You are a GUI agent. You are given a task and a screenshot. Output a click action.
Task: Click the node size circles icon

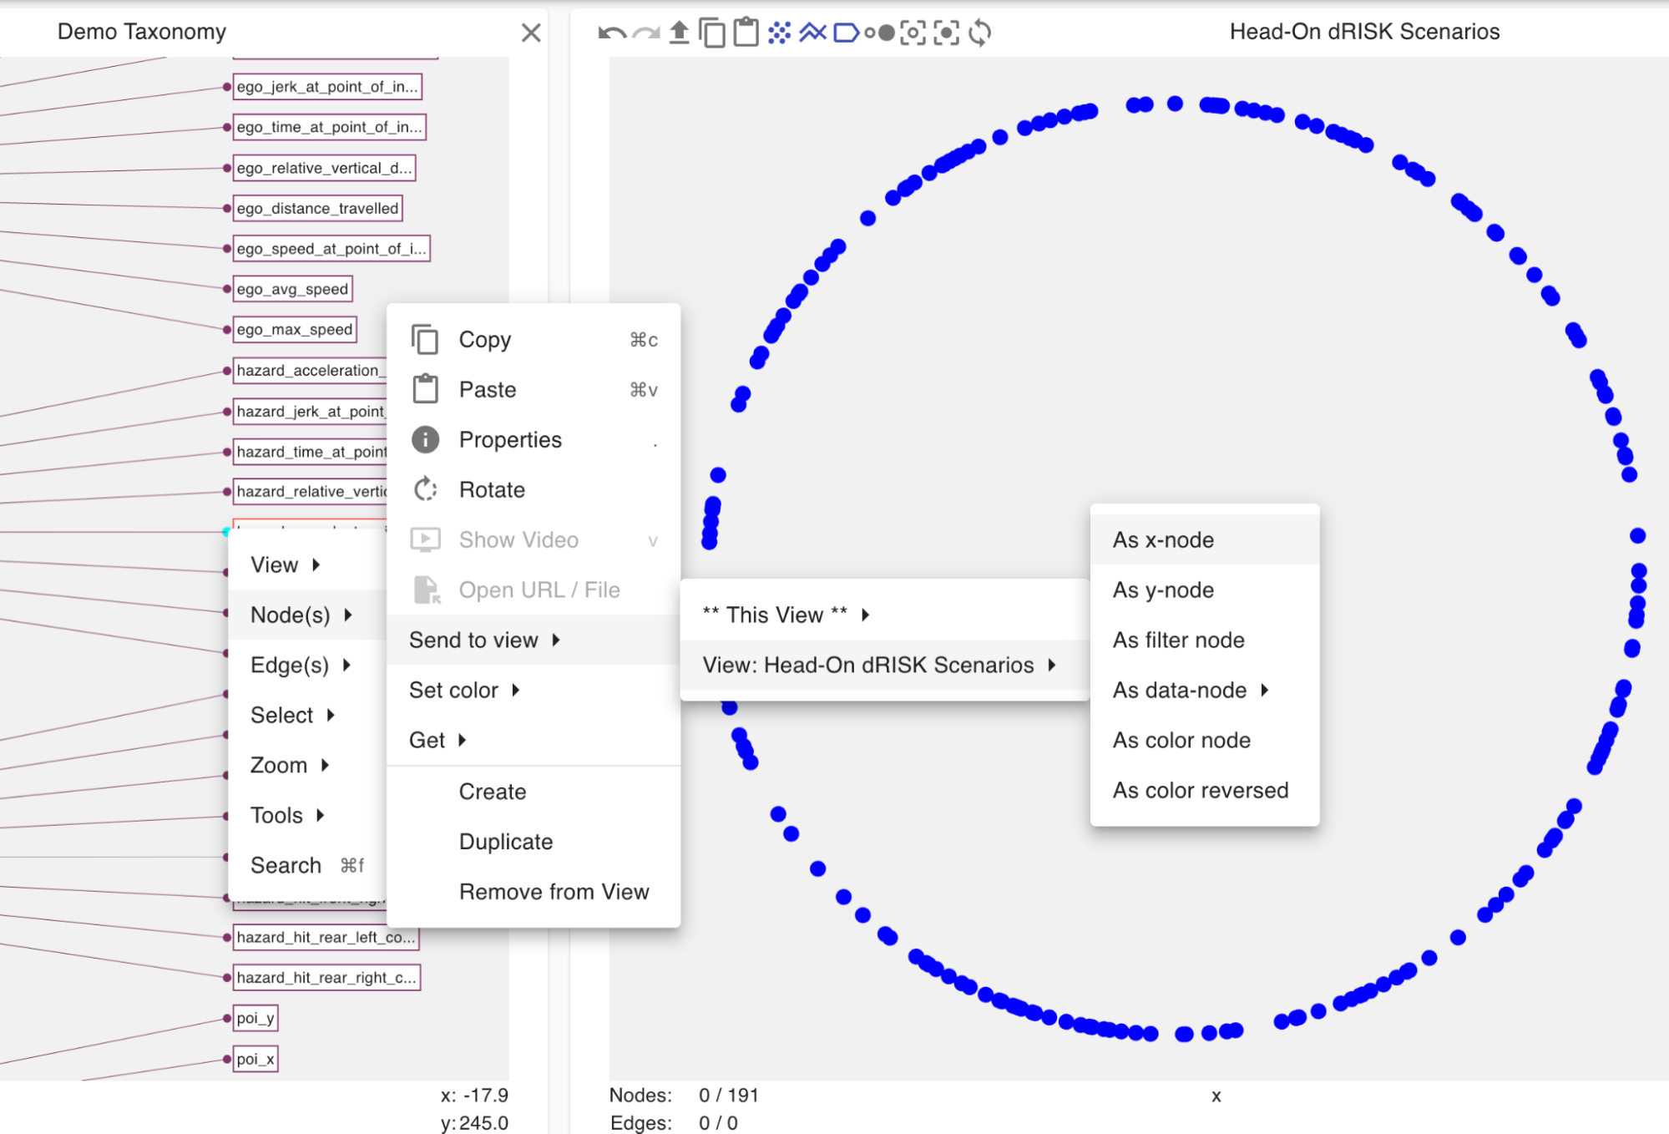pos(879,33)
